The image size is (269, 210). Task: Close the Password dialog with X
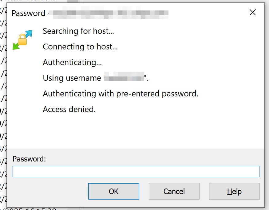252,13
